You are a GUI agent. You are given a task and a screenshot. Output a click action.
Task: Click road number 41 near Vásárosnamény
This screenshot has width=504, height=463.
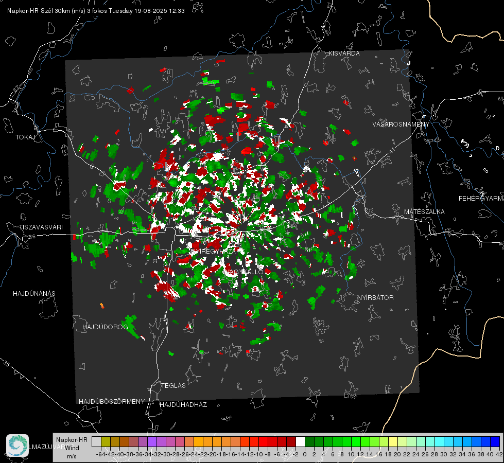coord(391,150)
